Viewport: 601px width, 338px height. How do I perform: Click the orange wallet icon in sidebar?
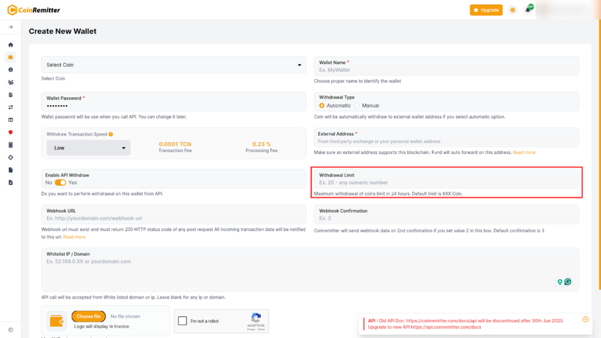tap(11, 57)
